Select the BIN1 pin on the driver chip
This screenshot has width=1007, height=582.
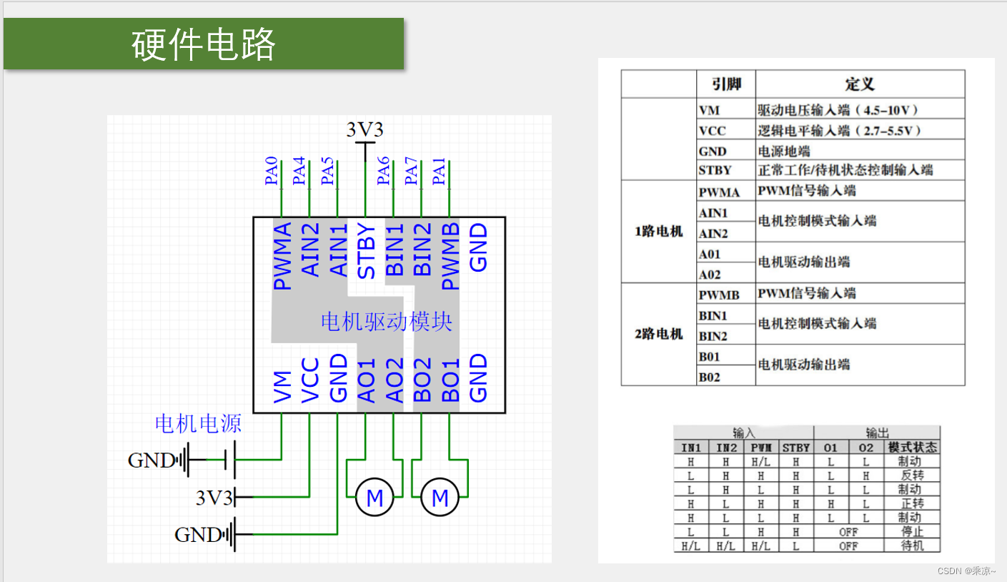(x=395, y=250)
